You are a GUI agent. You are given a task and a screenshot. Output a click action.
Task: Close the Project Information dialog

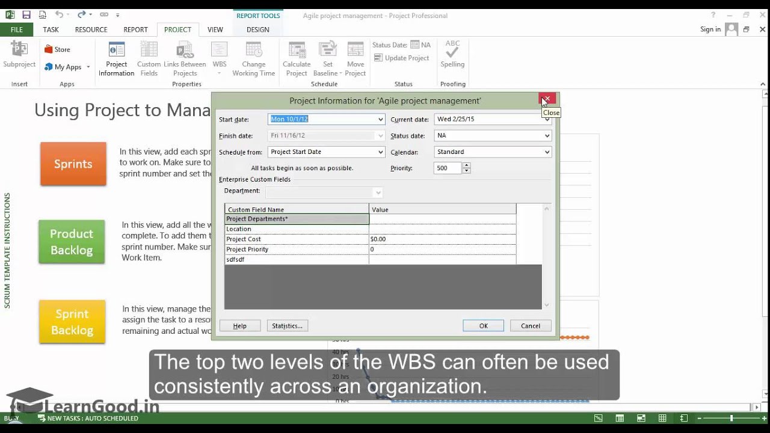[x=547, y=99]
